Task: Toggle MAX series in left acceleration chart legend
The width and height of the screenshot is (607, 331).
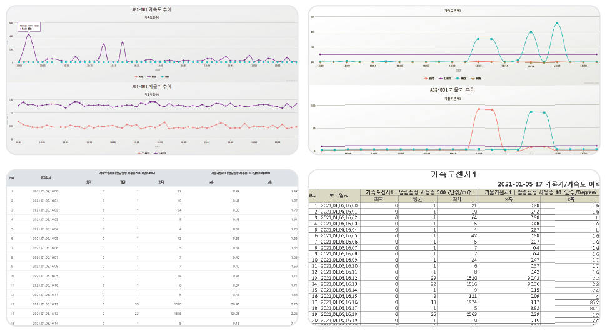Action: click(x=151, y=77)
